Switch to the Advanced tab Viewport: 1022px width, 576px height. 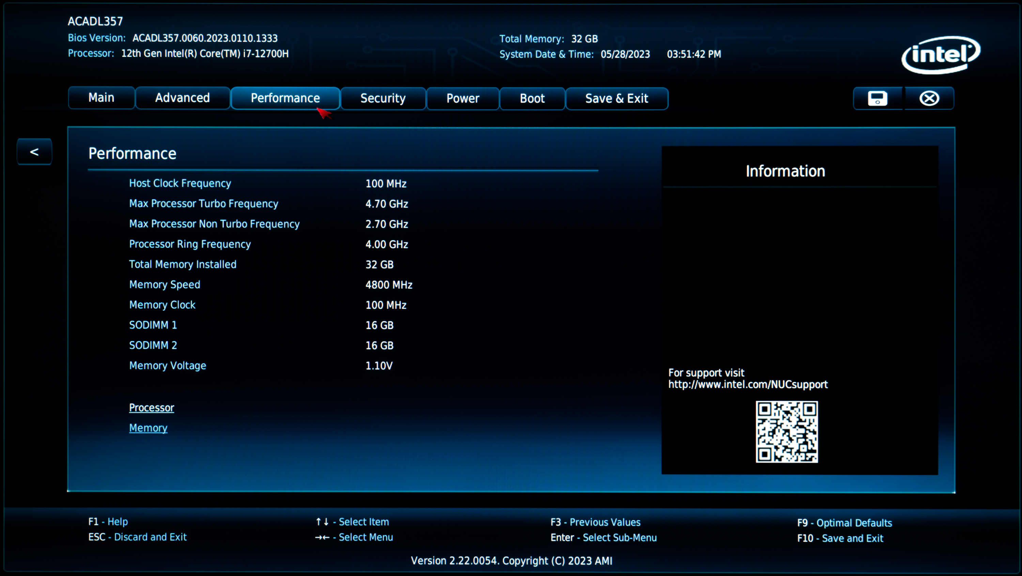(x=182, y=98)
